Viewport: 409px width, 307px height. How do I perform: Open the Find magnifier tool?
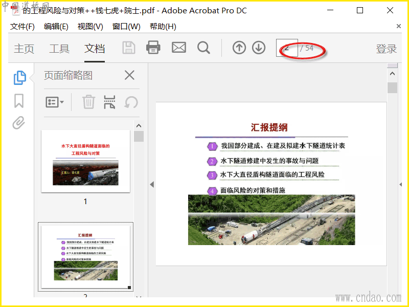(x=203, y=48)
